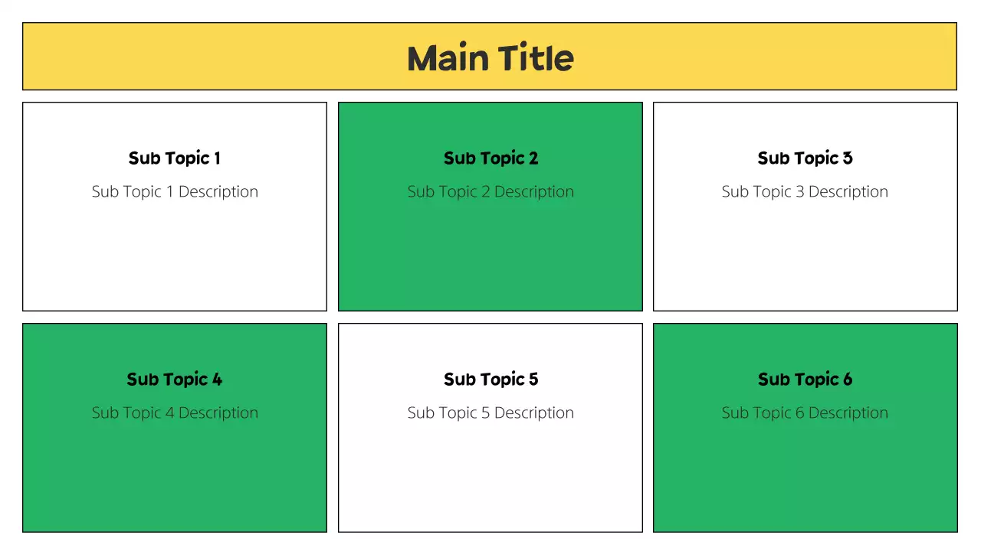Viewport: 981px width, 551px height.
Task: Click empty area of green Sub Topic 6 box
Action: click(805, 482)
